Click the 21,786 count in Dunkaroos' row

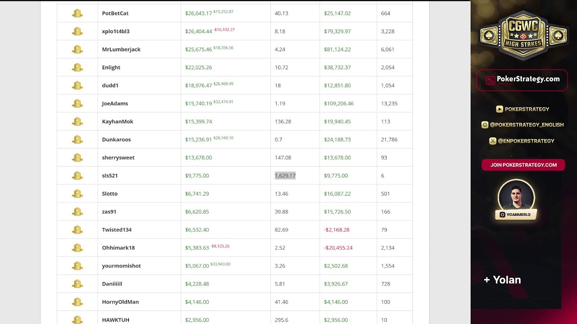click(x=389, y=139)
